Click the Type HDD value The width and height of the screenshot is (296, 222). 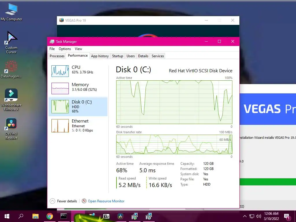coord(207,184)
